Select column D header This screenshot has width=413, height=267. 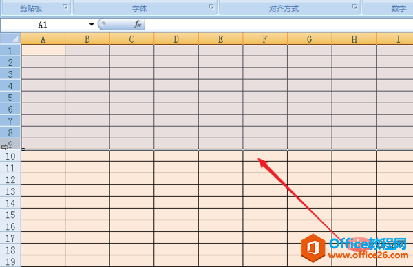click(x=176, y=39)
